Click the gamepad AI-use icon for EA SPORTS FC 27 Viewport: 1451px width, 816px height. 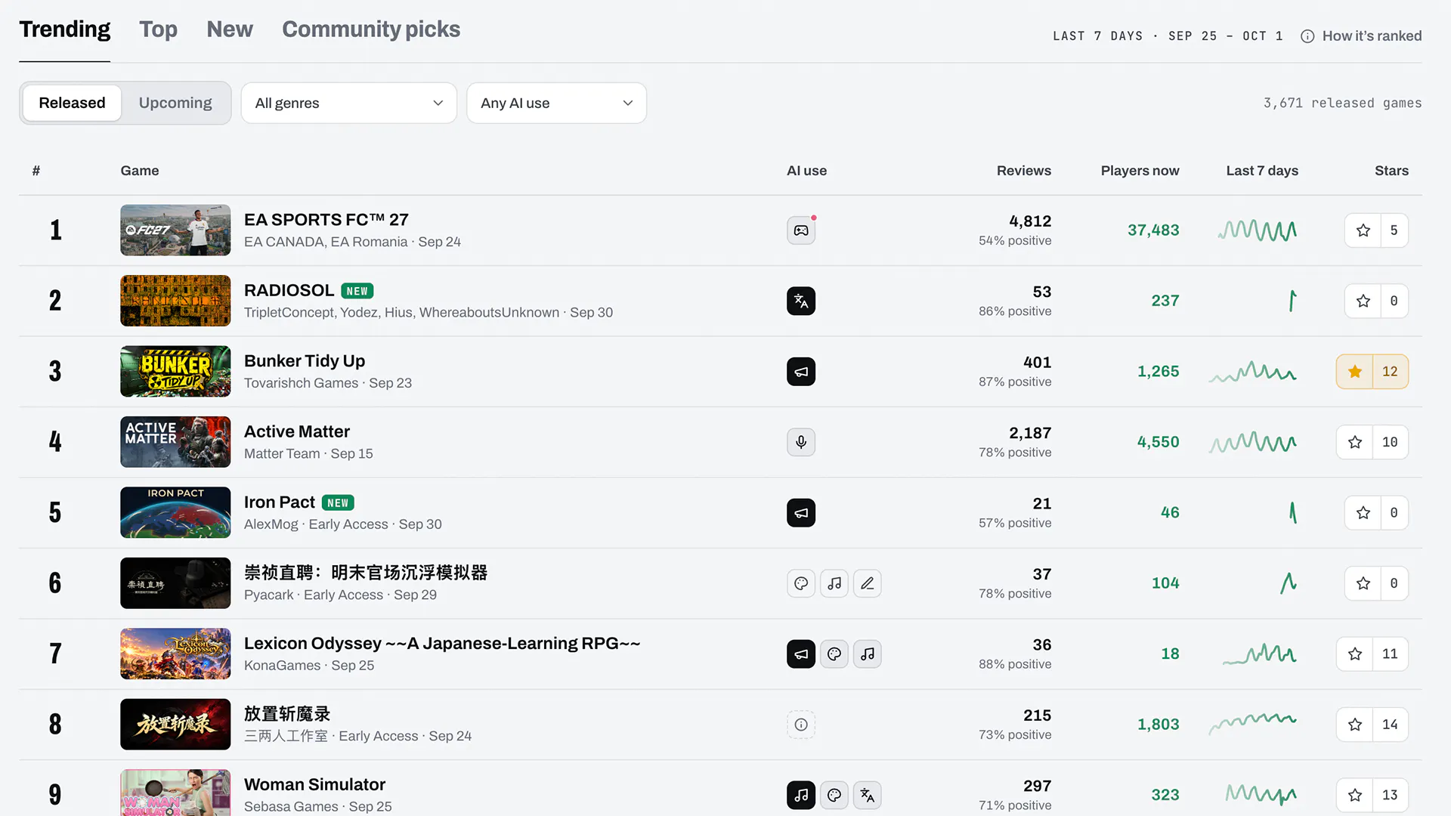tap(801, 230)
